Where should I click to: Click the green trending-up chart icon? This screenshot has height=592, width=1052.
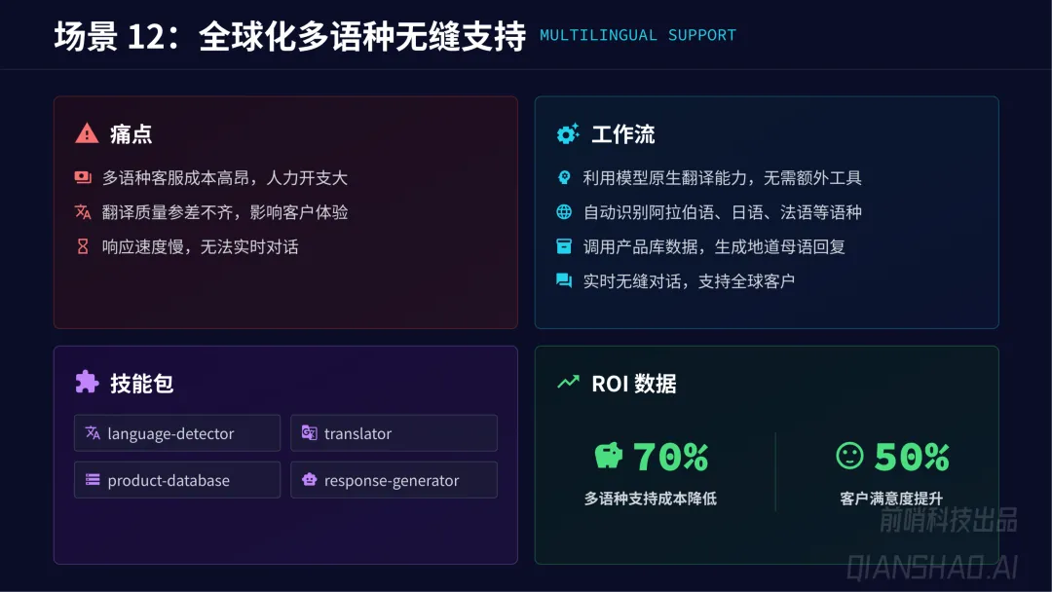click(568, 383)
